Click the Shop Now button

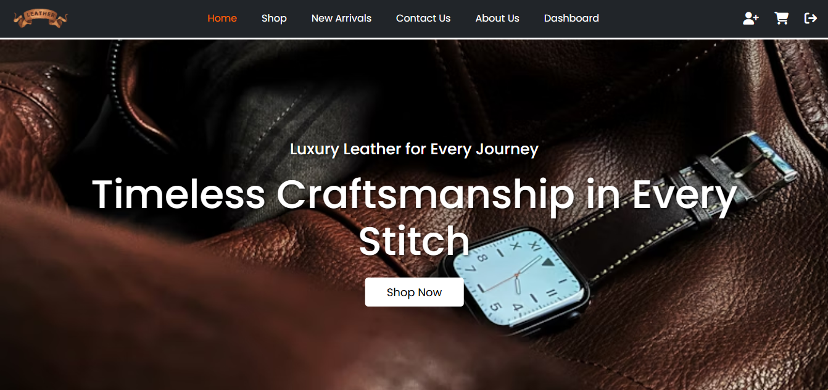(414, 292)
